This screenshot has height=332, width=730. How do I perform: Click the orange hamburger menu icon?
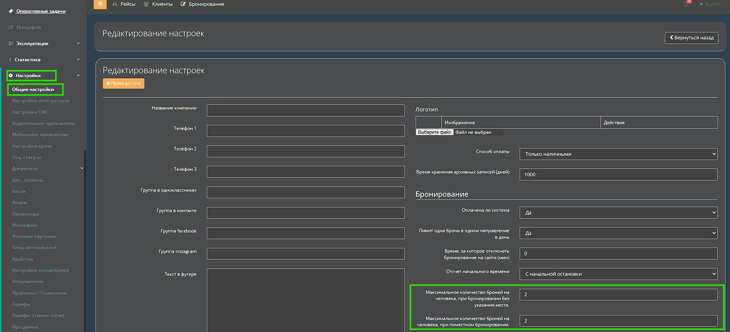click(x=100, y=4)
